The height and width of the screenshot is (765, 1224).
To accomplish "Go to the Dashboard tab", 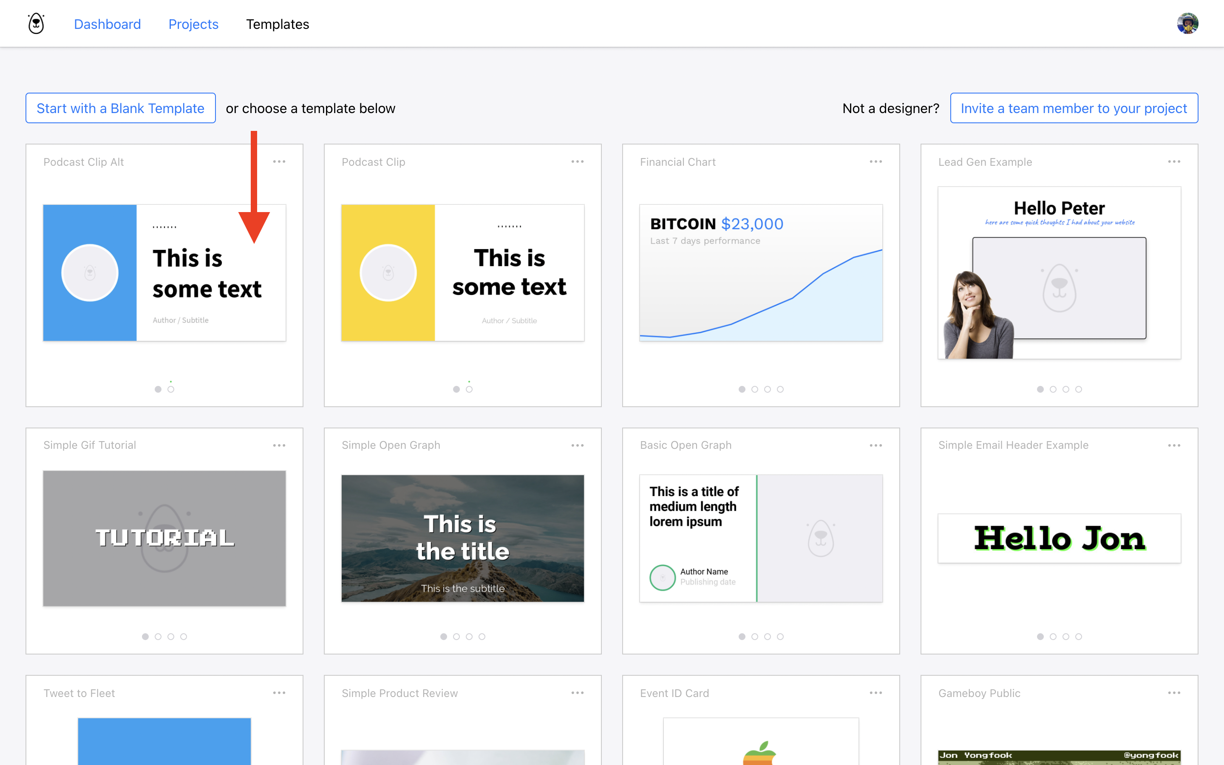I will point(107,24).
